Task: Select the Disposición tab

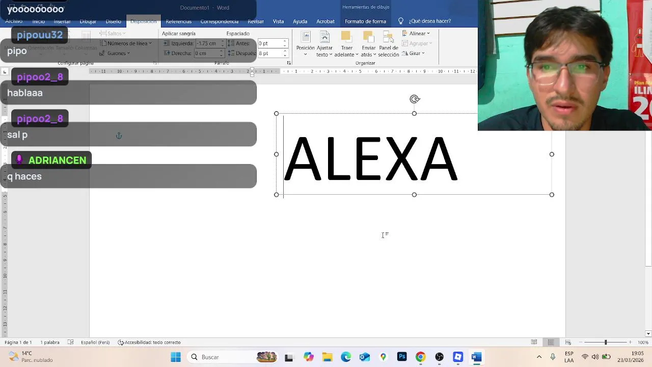Action: pyautogui.click(x=143, y=21)
